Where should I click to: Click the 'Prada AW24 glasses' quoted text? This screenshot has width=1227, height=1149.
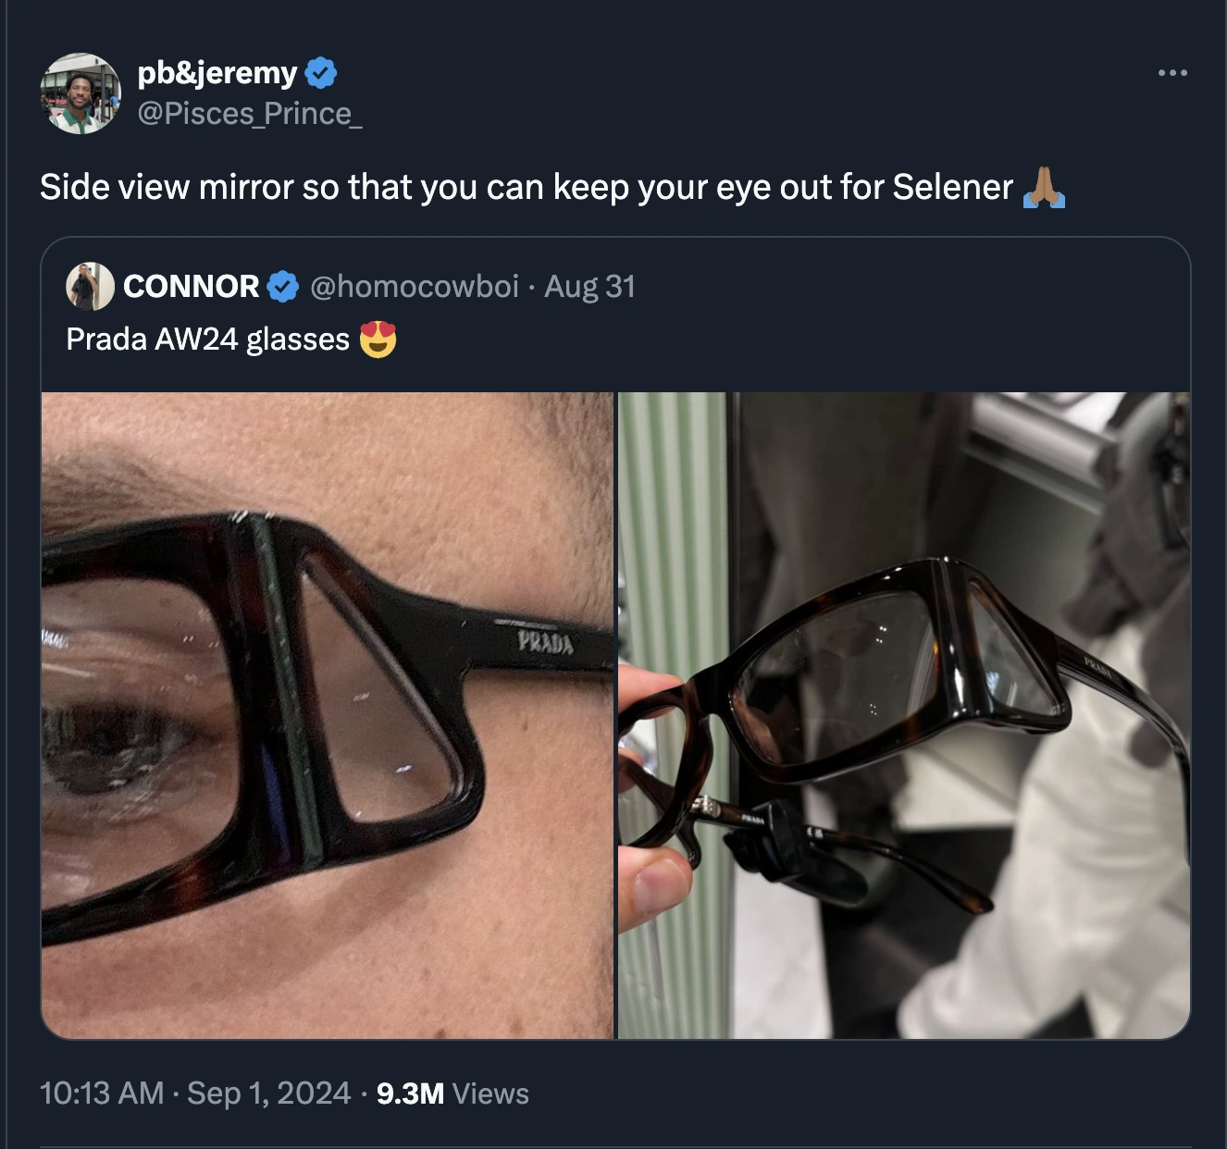pyautogui.click(x=207, y=340)
